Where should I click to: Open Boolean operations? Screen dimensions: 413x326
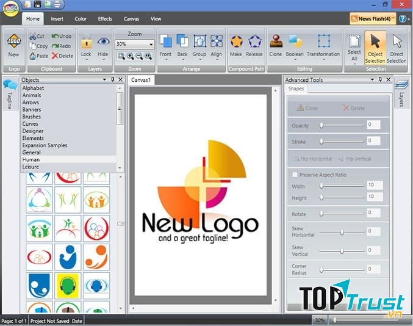coord(295,46)
